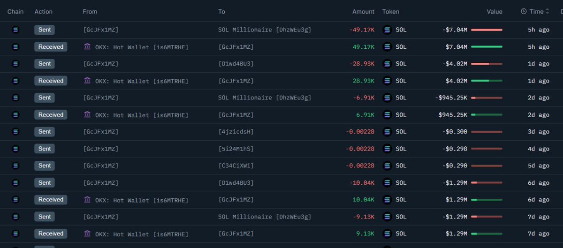Click Solana chain icon in the -$0.290 row
The image size is (563, 248).
click(15, 165)
